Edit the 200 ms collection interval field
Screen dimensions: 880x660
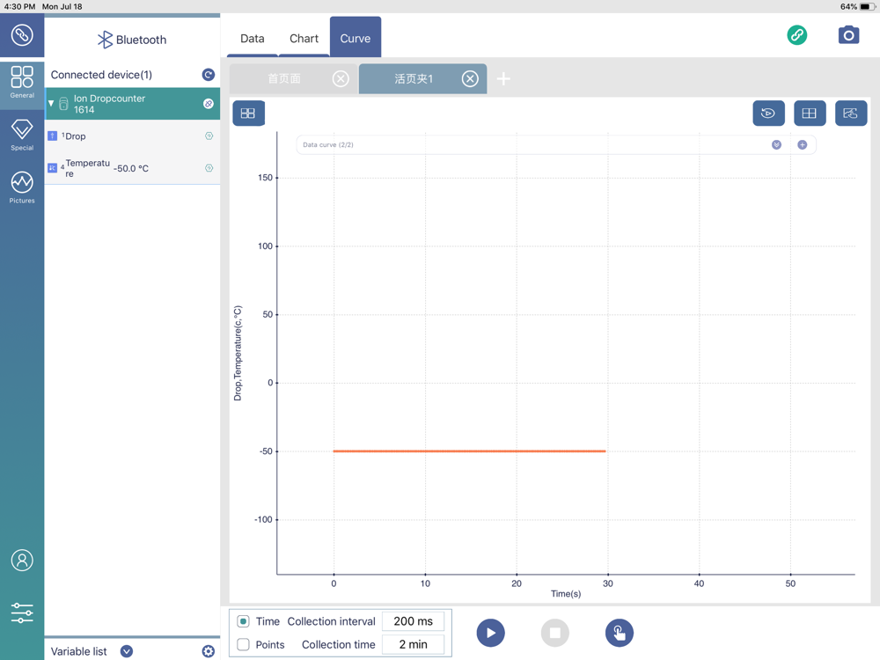click(413, 621)
